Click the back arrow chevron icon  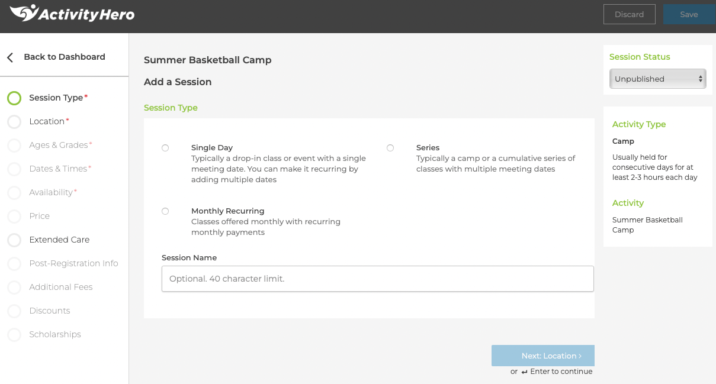tap(10, 57)
